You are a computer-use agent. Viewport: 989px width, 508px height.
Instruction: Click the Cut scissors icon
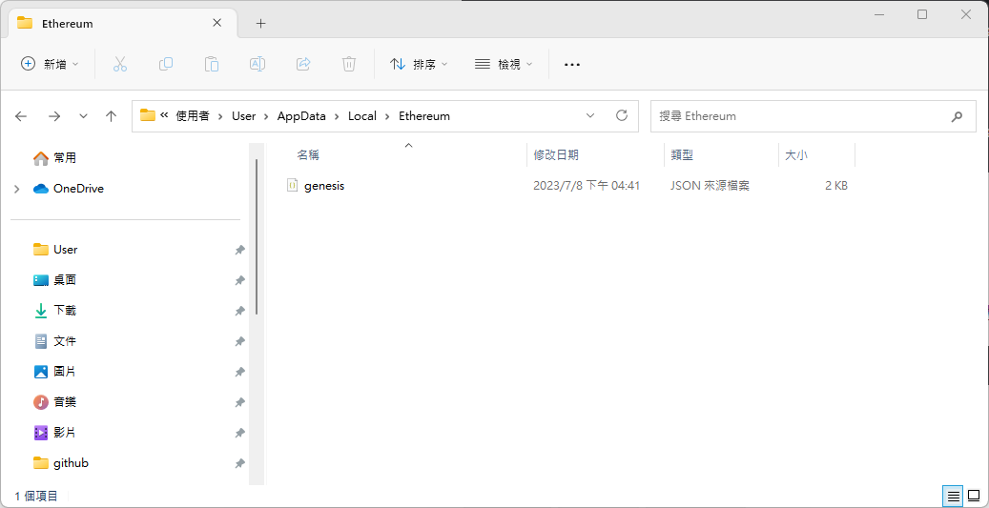(120, 64)
